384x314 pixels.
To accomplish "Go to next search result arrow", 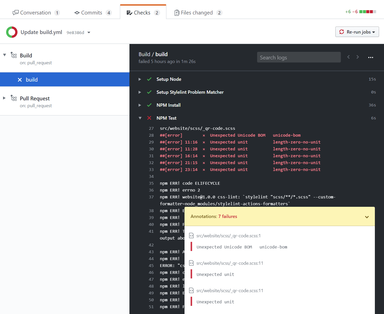I will point(358,57).
